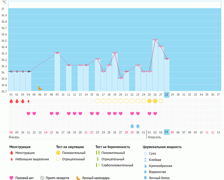Click the egg-white fluid drop on day 22
The width and height of the screenshot is (224, 180).
coord(132,126)
